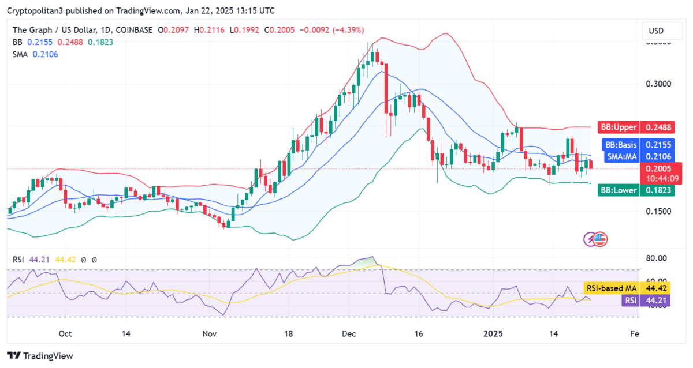The height and width of the screenshot is (368, 693).
Task: Click the 2025 marker on the time axis
Action: pos(494,333)
